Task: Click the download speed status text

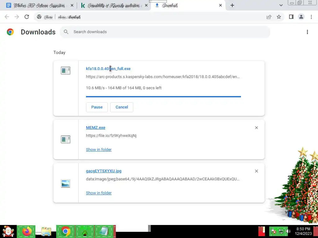Action: click(124, 88)
